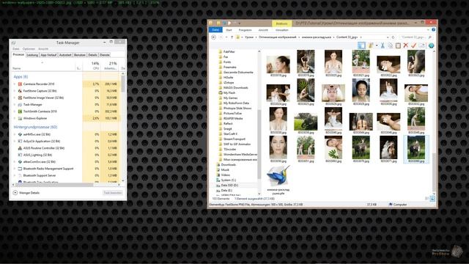Click the Bluetooth Support Server process icon
Viewport: 469px width, 264px height.
click(x=20, y=175)
